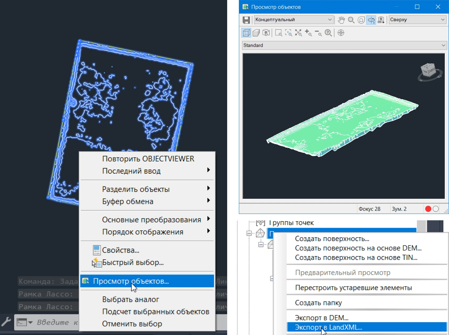Click the crosshair target icon in toolbar
The width and height of the screenshot is (449, 335).
click(x=341, y=33)
